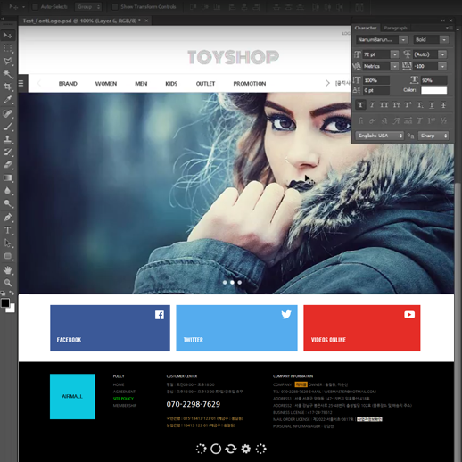Select the Brush tool
Image resolution: width=462 pixels, height=462 pixels.
[x=8, y=127]
